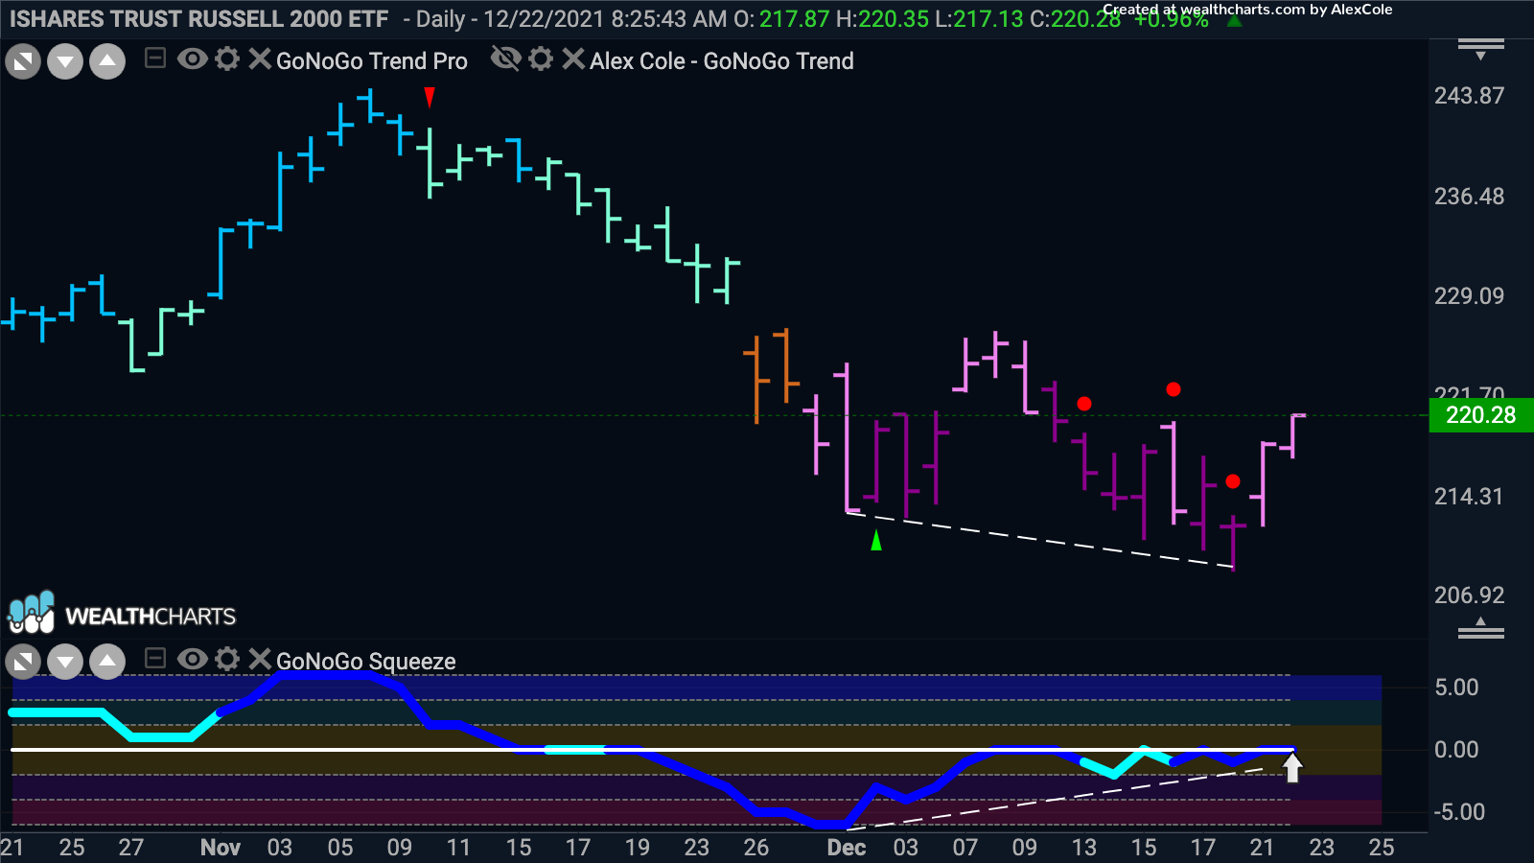Image resolution: width=1534 pixels, height=863 pixels.
Task: Click the red dot near Dec 20 bar
Action: pos(1233,481)
